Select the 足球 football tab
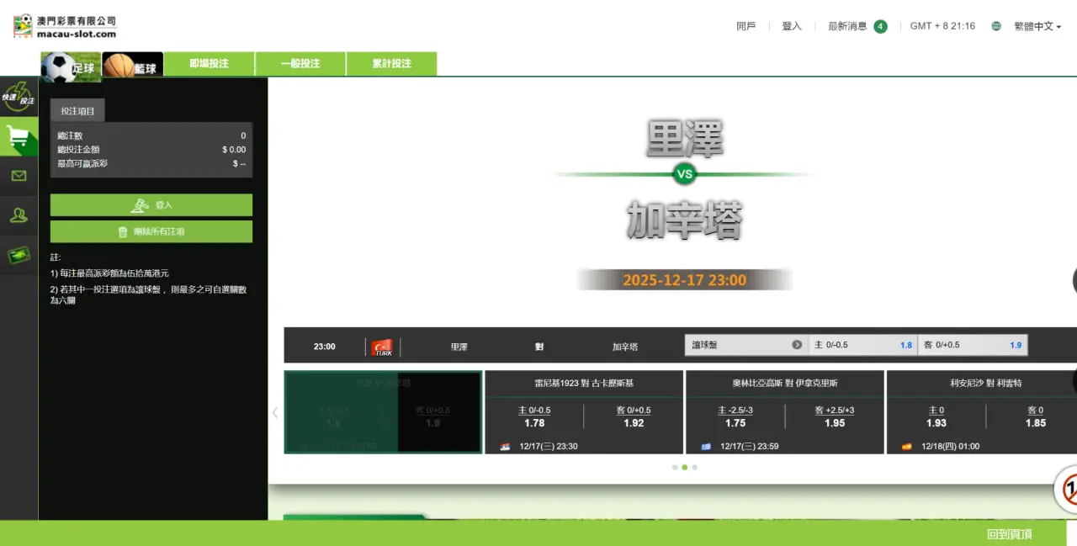Image resolution: width=1077 pixels, height=546 pixels. (x=71, y=66)
